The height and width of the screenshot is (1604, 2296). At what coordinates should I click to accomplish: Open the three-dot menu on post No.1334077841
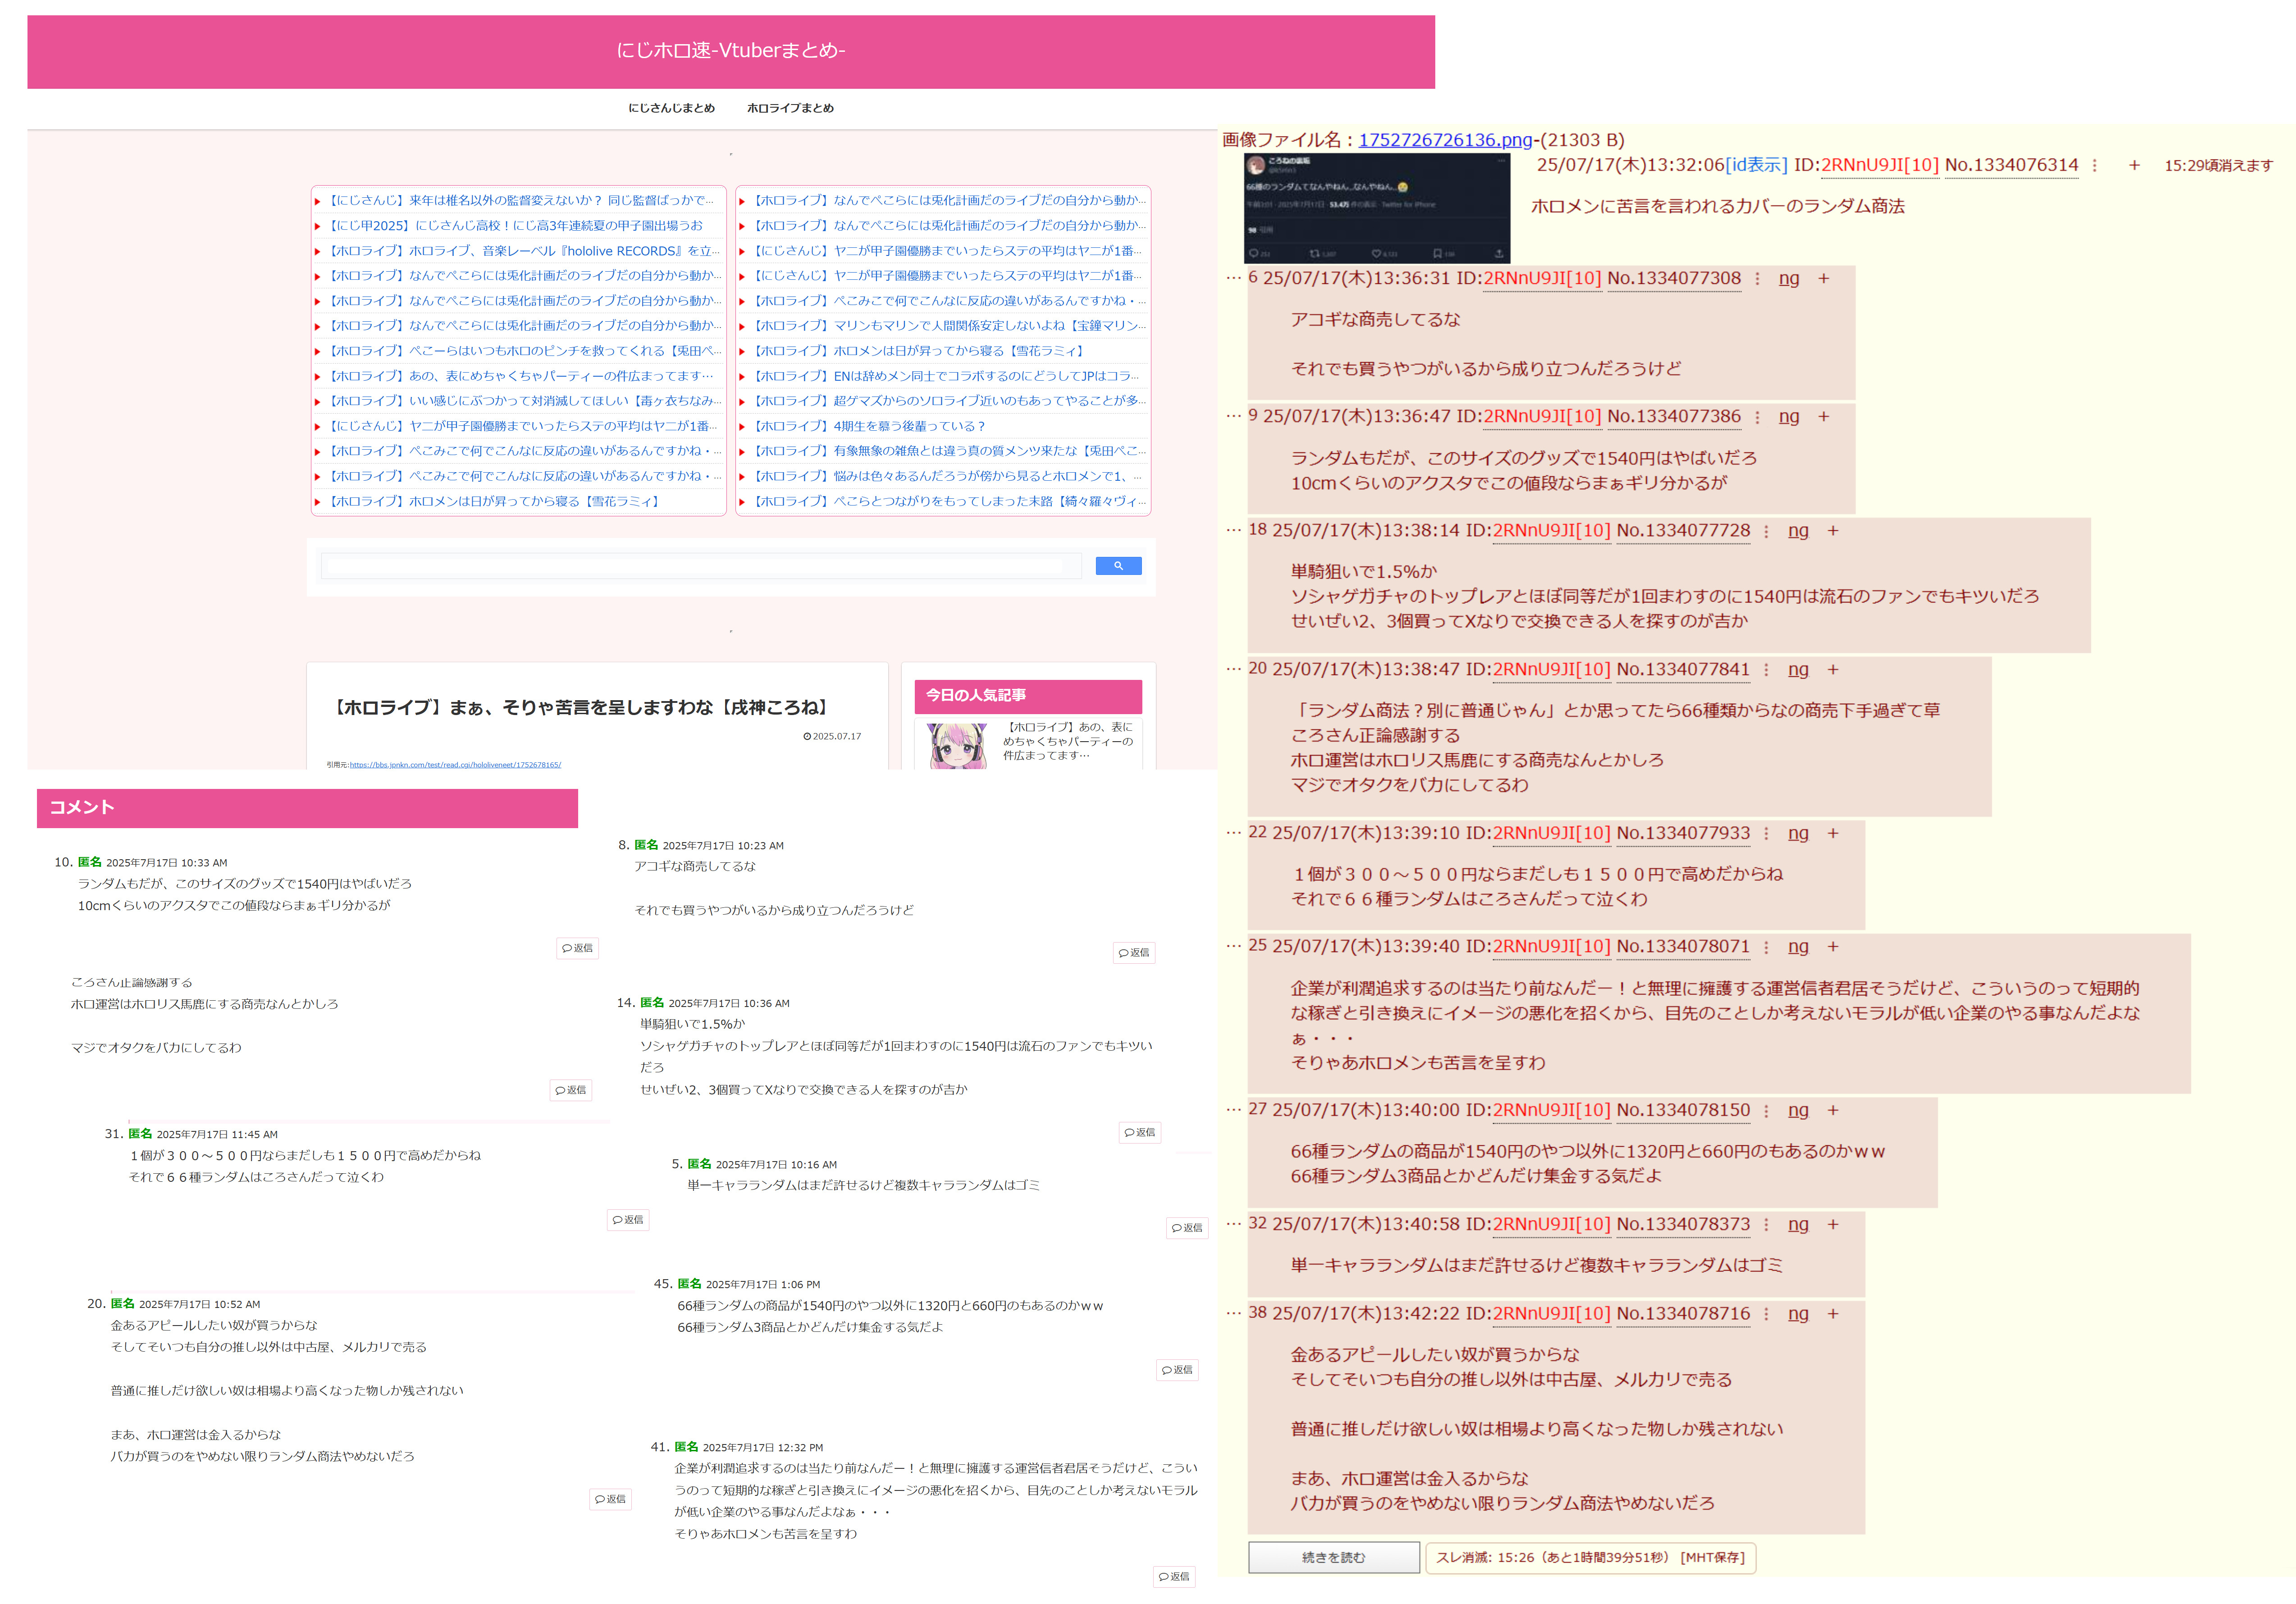coord(1766,670)
